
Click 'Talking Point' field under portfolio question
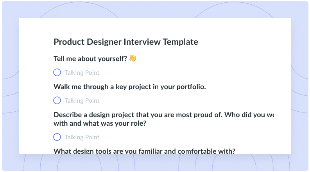(82, 100)
